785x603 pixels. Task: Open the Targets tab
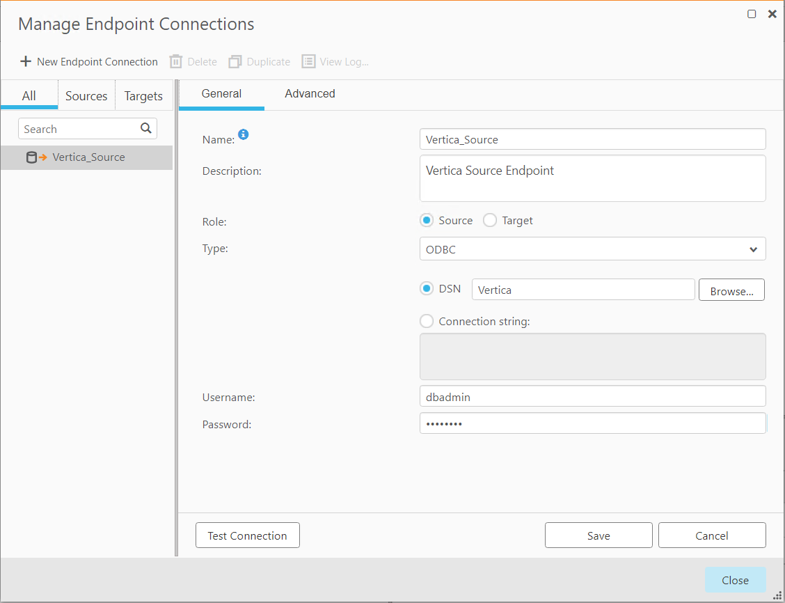[x=143, y=95]
